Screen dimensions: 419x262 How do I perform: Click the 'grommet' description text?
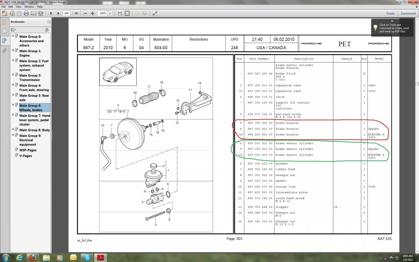(x=282, y=163)
